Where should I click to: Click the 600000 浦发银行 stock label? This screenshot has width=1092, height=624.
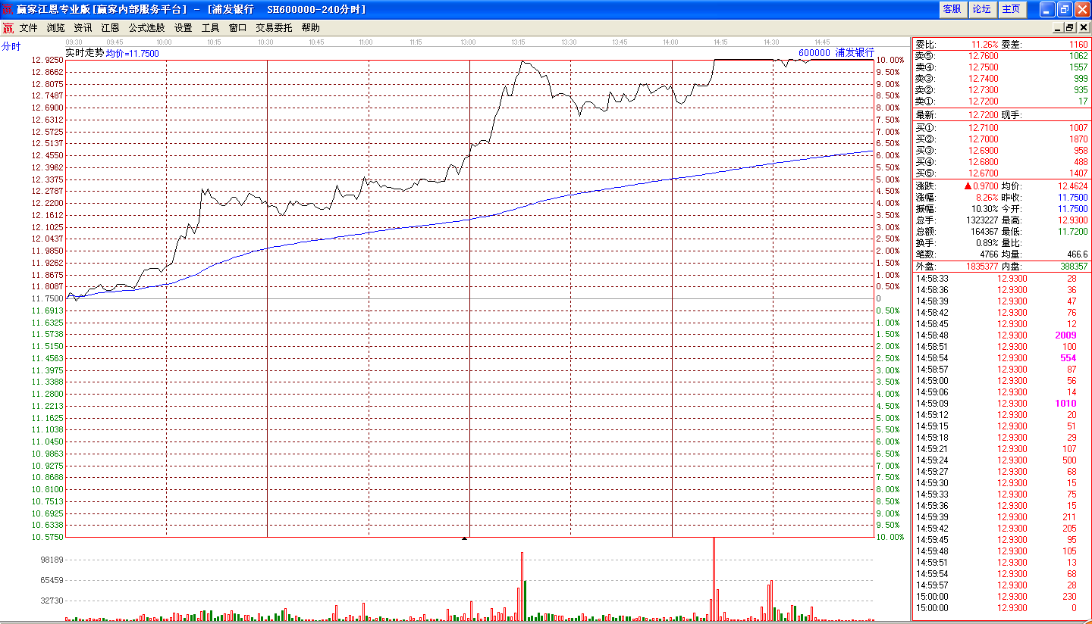[x=836, y=53]
